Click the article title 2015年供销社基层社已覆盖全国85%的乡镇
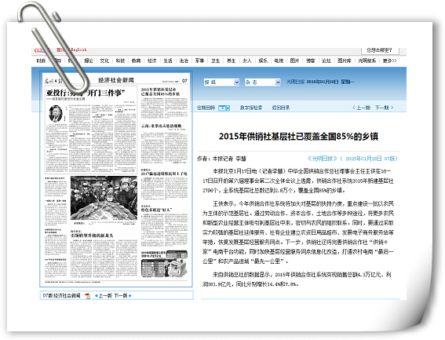445x340 pixels. (x=298, y=137)
